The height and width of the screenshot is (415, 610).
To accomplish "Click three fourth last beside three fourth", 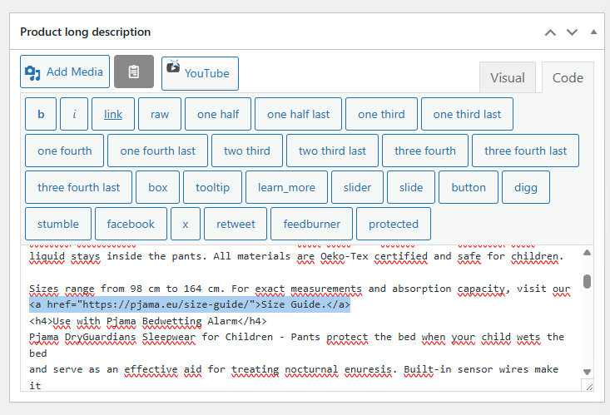I will pos(526,151).
